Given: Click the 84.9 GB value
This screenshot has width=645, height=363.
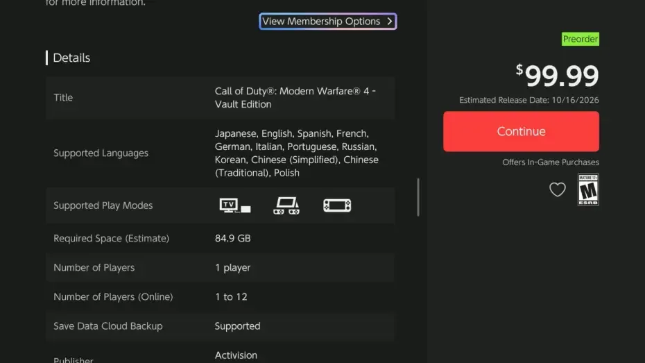Looking at the screenshot, I should [232, 238].
